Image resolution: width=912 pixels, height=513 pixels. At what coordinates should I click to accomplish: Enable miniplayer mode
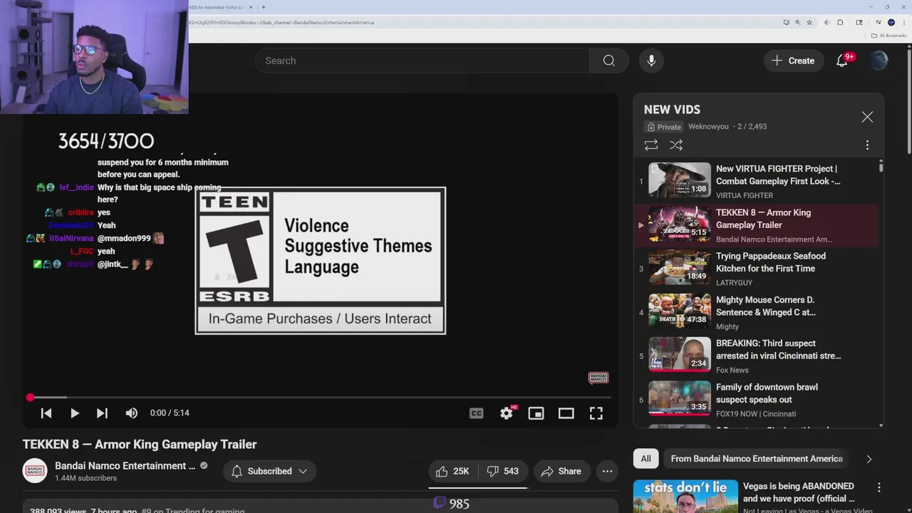[x=536, y=413]
